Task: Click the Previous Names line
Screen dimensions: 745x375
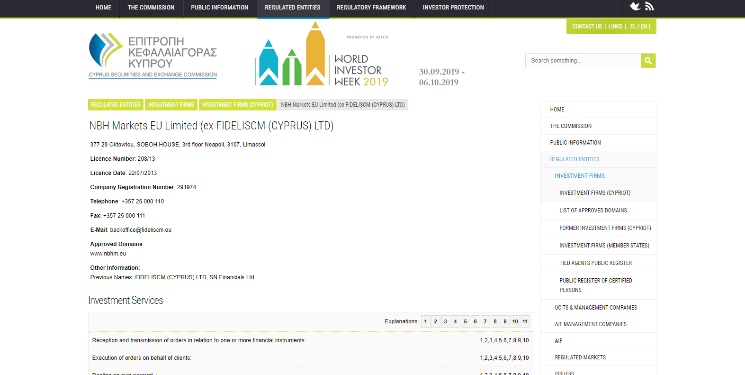Action: click(x=172, y=277)
